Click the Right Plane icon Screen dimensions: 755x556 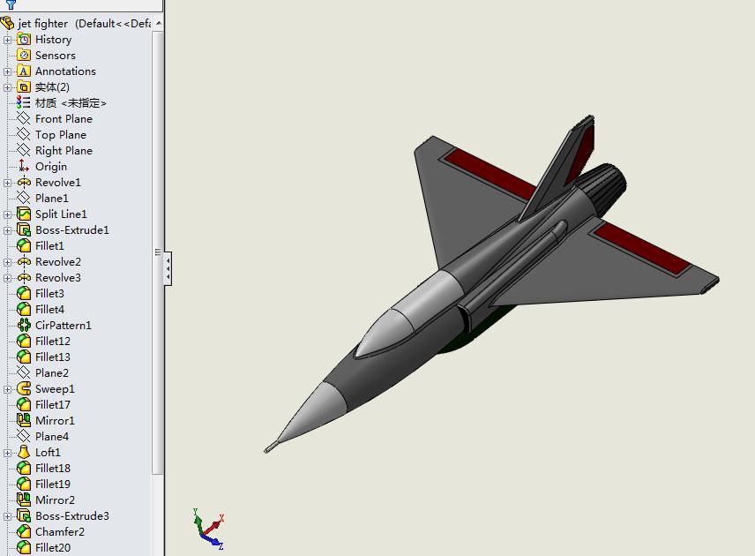(24, 150)
